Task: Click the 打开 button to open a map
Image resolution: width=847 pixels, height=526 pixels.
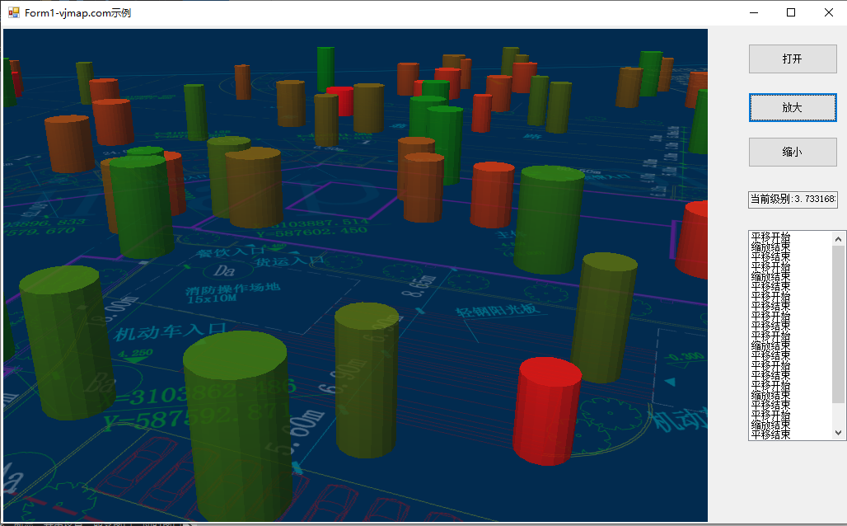Action: pos(793,59)
